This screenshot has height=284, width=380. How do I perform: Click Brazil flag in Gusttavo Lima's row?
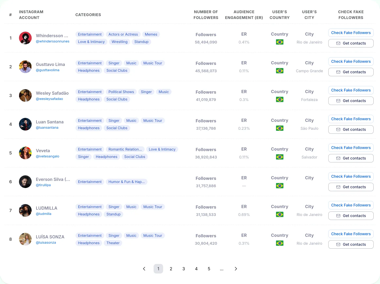280,71
